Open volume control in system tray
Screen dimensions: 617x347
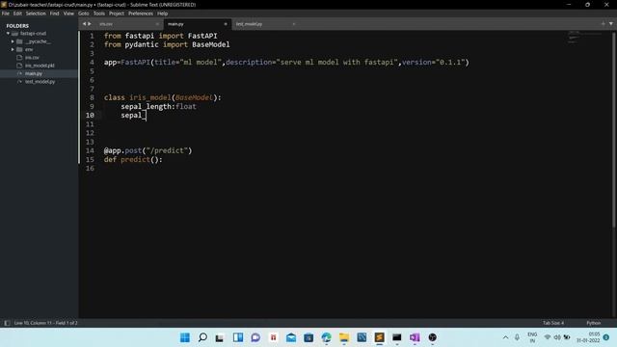click(557, 337)
